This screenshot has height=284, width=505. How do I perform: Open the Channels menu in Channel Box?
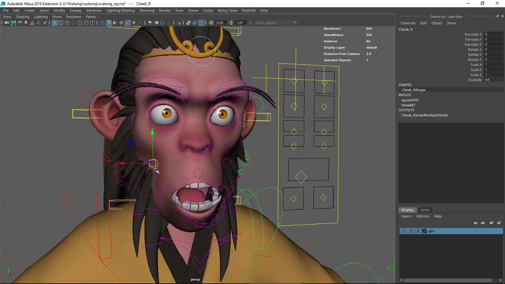[x=408, y=23]
